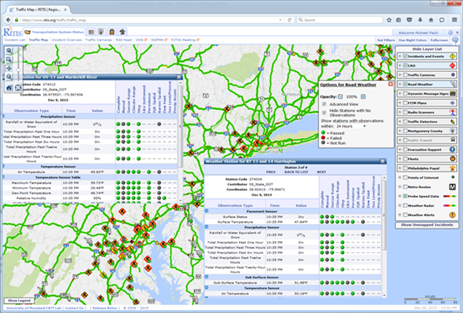Uncheck the CAD layer checkbox
This screenshot has height=313, width=463.
(405, 65)
